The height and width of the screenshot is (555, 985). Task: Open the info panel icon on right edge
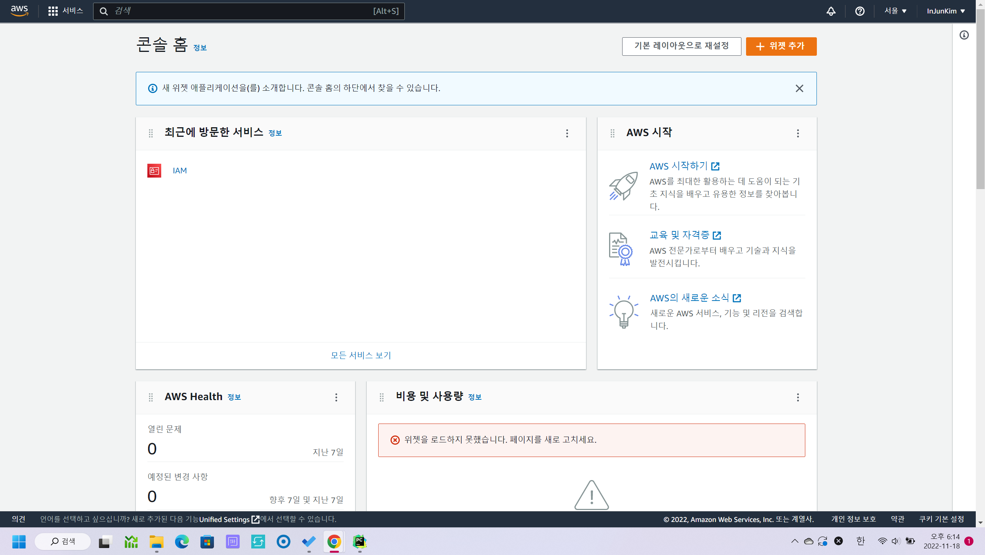pyautogui.click(x=964, y=35)
